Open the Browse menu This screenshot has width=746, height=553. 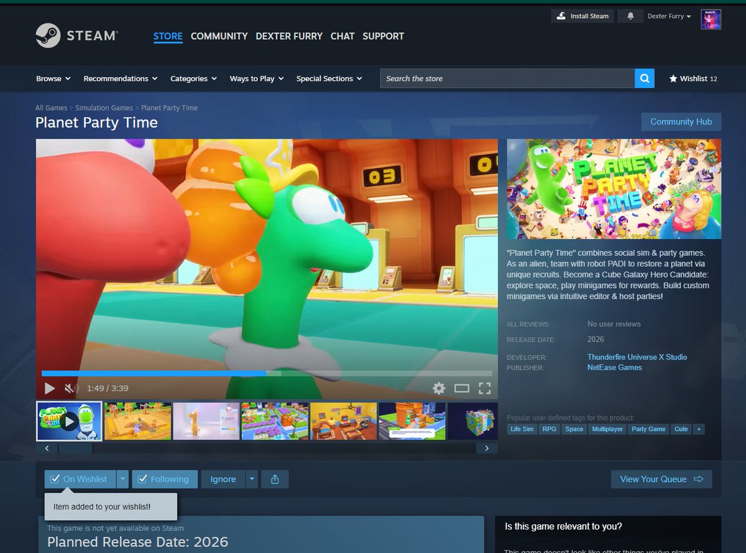click(53, 78)
